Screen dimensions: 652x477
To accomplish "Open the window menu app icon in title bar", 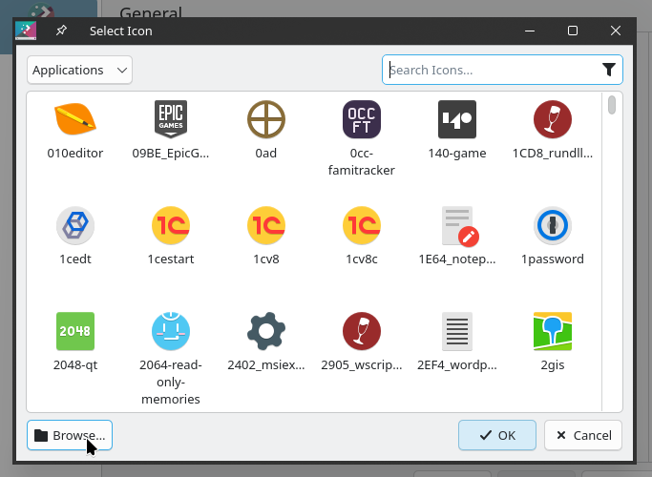I will click(x=26, y=31).
